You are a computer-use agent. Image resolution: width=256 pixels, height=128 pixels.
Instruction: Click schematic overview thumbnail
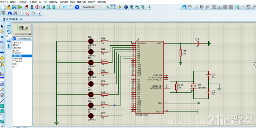point(22,29)
